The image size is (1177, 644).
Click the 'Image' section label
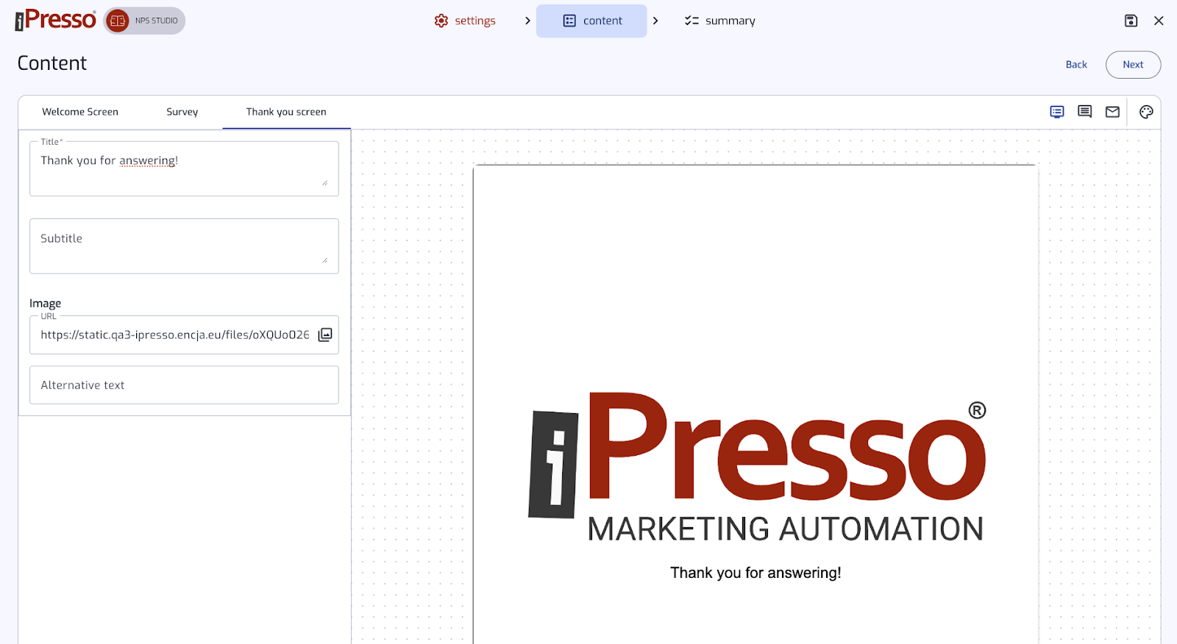[45, 304]
